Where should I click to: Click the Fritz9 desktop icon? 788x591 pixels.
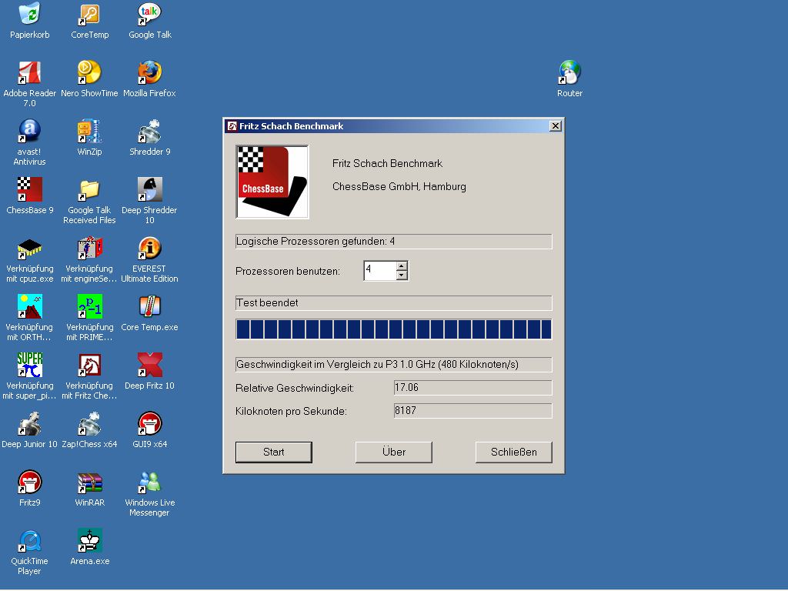click(30, 482)
